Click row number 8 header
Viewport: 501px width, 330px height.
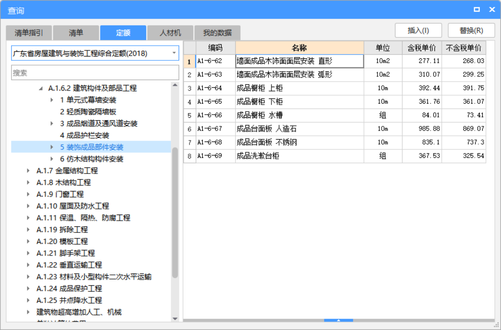click(189, 156)
